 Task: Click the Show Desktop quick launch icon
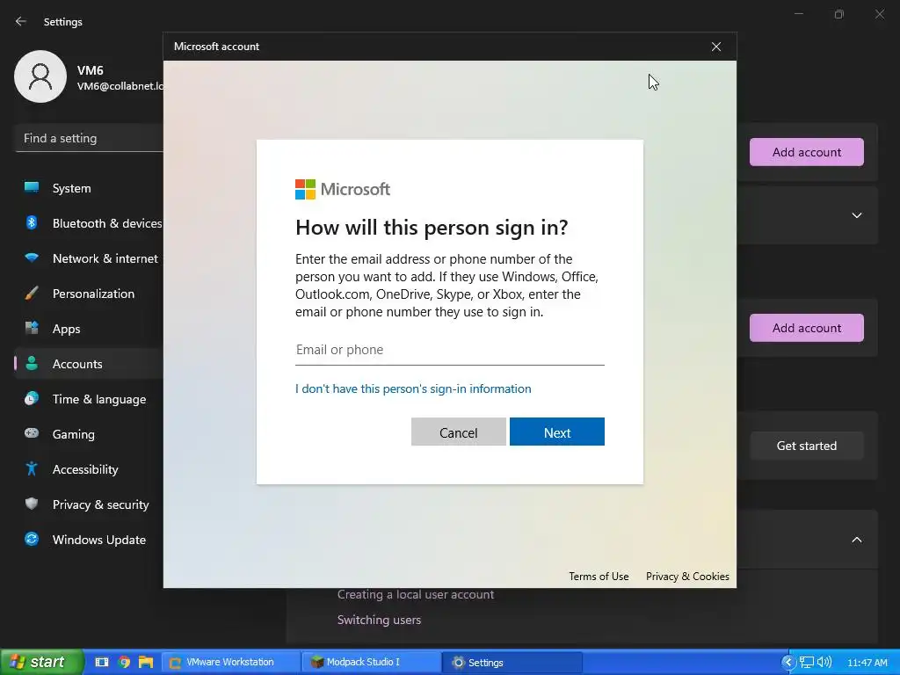pos(102,662)
